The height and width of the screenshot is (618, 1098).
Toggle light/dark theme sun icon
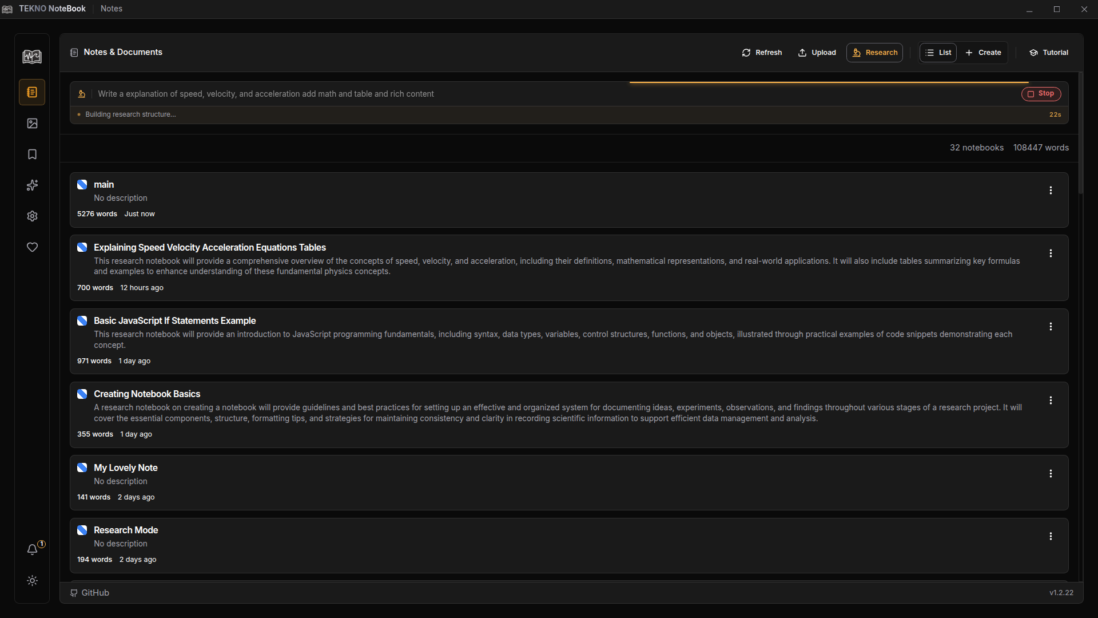click(x=32, y=580)
